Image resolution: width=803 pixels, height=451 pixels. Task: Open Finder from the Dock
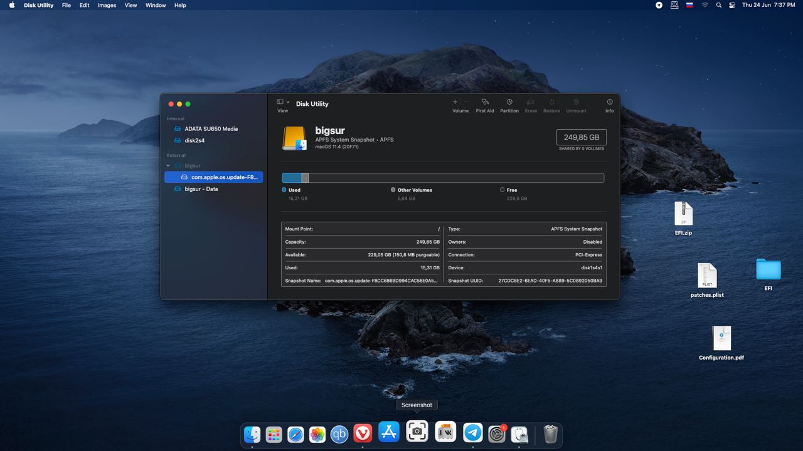(252, 433)
